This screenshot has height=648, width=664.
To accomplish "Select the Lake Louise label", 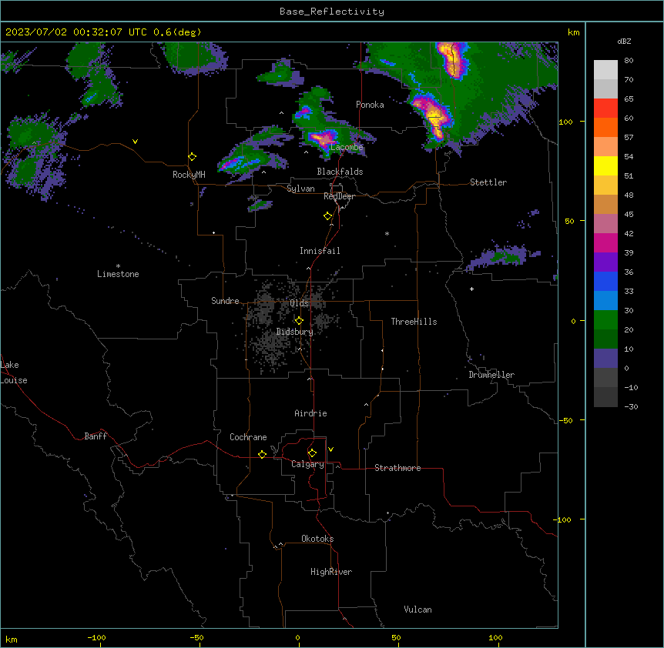I will [x=14, y=372].
